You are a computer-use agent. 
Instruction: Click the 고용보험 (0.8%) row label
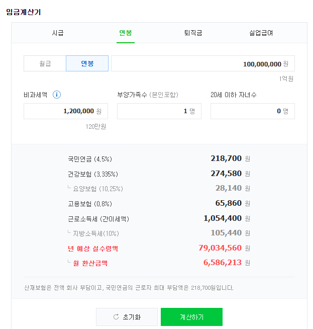point(89,204)
